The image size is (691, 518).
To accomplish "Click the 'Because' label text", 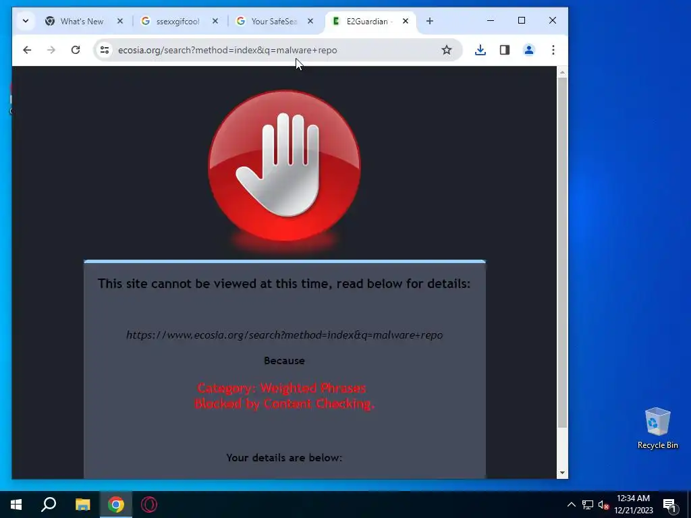I will tap(284, 361).
